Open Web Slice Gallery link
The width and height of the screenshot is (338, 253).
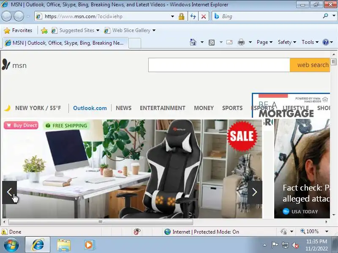coord(130,30)
